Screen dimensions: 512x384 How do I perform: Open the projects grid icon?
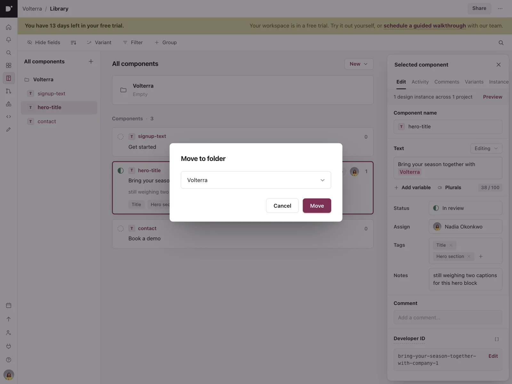[9, 65]
